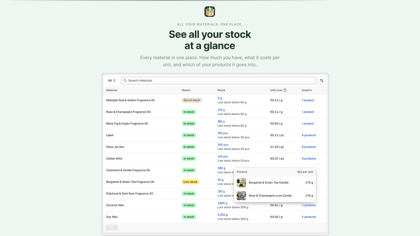
Task: Click the 140 pcs stock value
Action: pyautogui.click(x=223, y=156)
